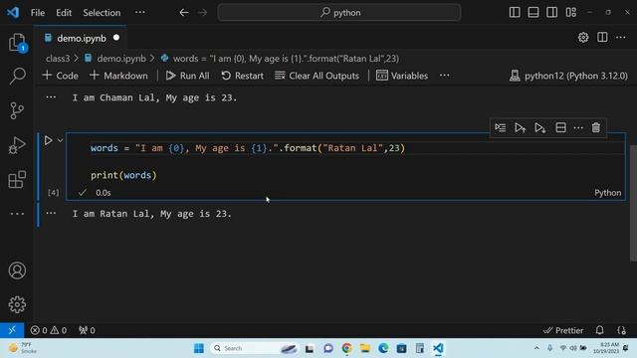Go forward with the right arrow

[203, 13]
